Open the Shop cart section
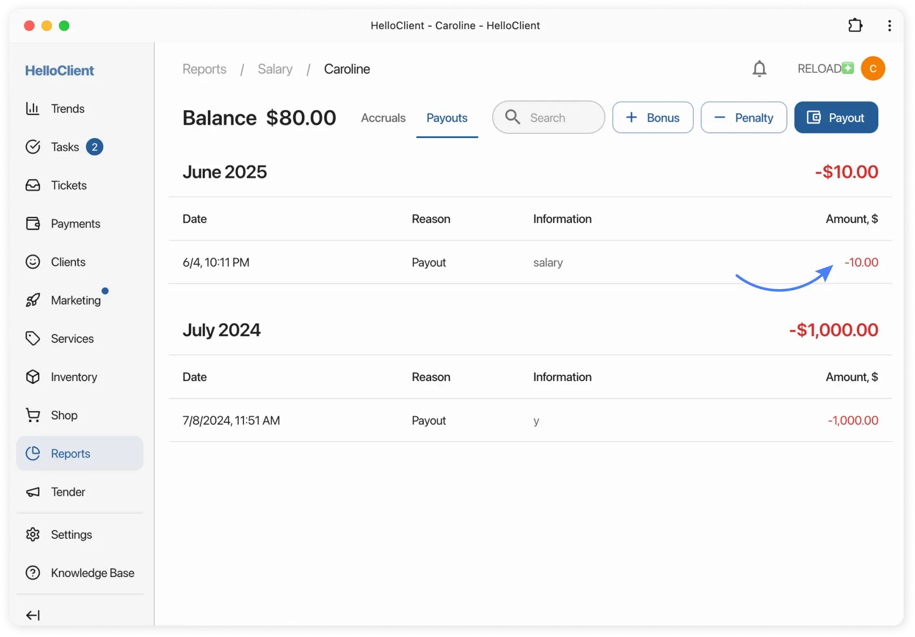 click(x=63, y=415)
